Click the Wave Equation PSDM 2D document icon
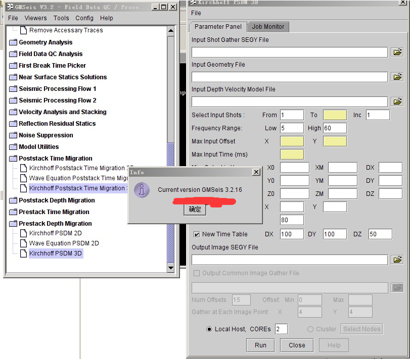The image size is (410, 359). pos(24,243)
